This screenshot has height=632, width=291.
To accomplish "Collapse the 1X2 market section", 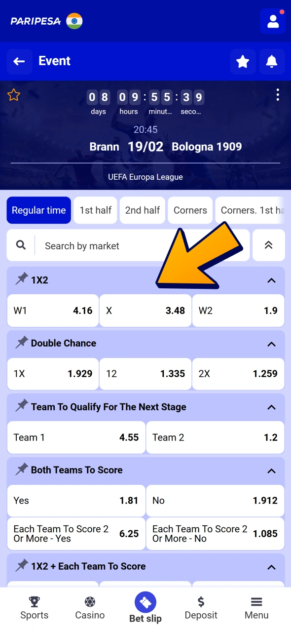I will click(271, 280).
